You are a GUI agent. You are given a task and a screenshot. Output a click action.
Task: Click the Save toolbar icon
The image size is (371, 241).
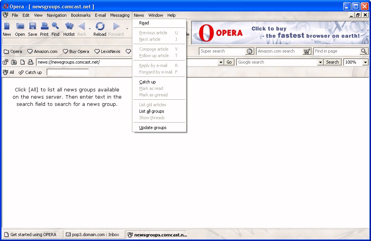(32, 27)
